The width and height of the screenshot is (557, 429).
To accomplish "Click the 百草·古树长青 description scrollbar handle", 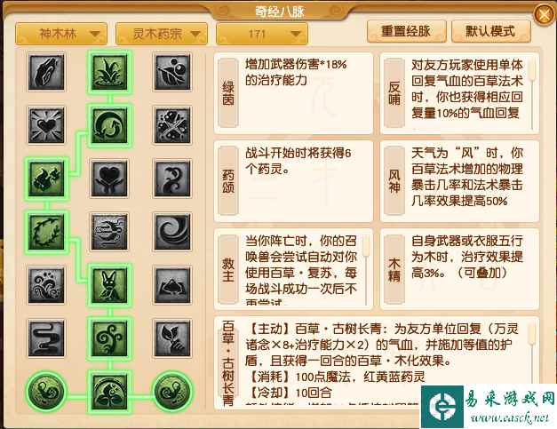I will tap(532, 333).
